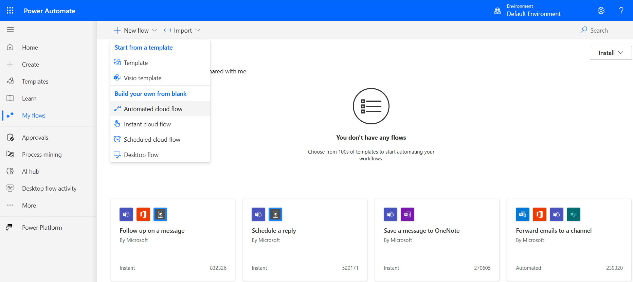This screenshot has height=282, width=633.
Task: Click the Scheduled cloud flow clock icon
Action: pyautogui.click(x=117, y=139)
